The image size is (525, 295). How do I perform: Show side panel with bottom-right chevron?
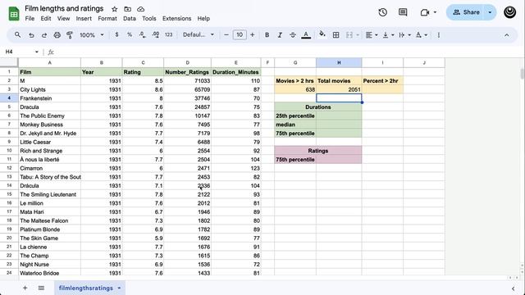tap(514, 288)
